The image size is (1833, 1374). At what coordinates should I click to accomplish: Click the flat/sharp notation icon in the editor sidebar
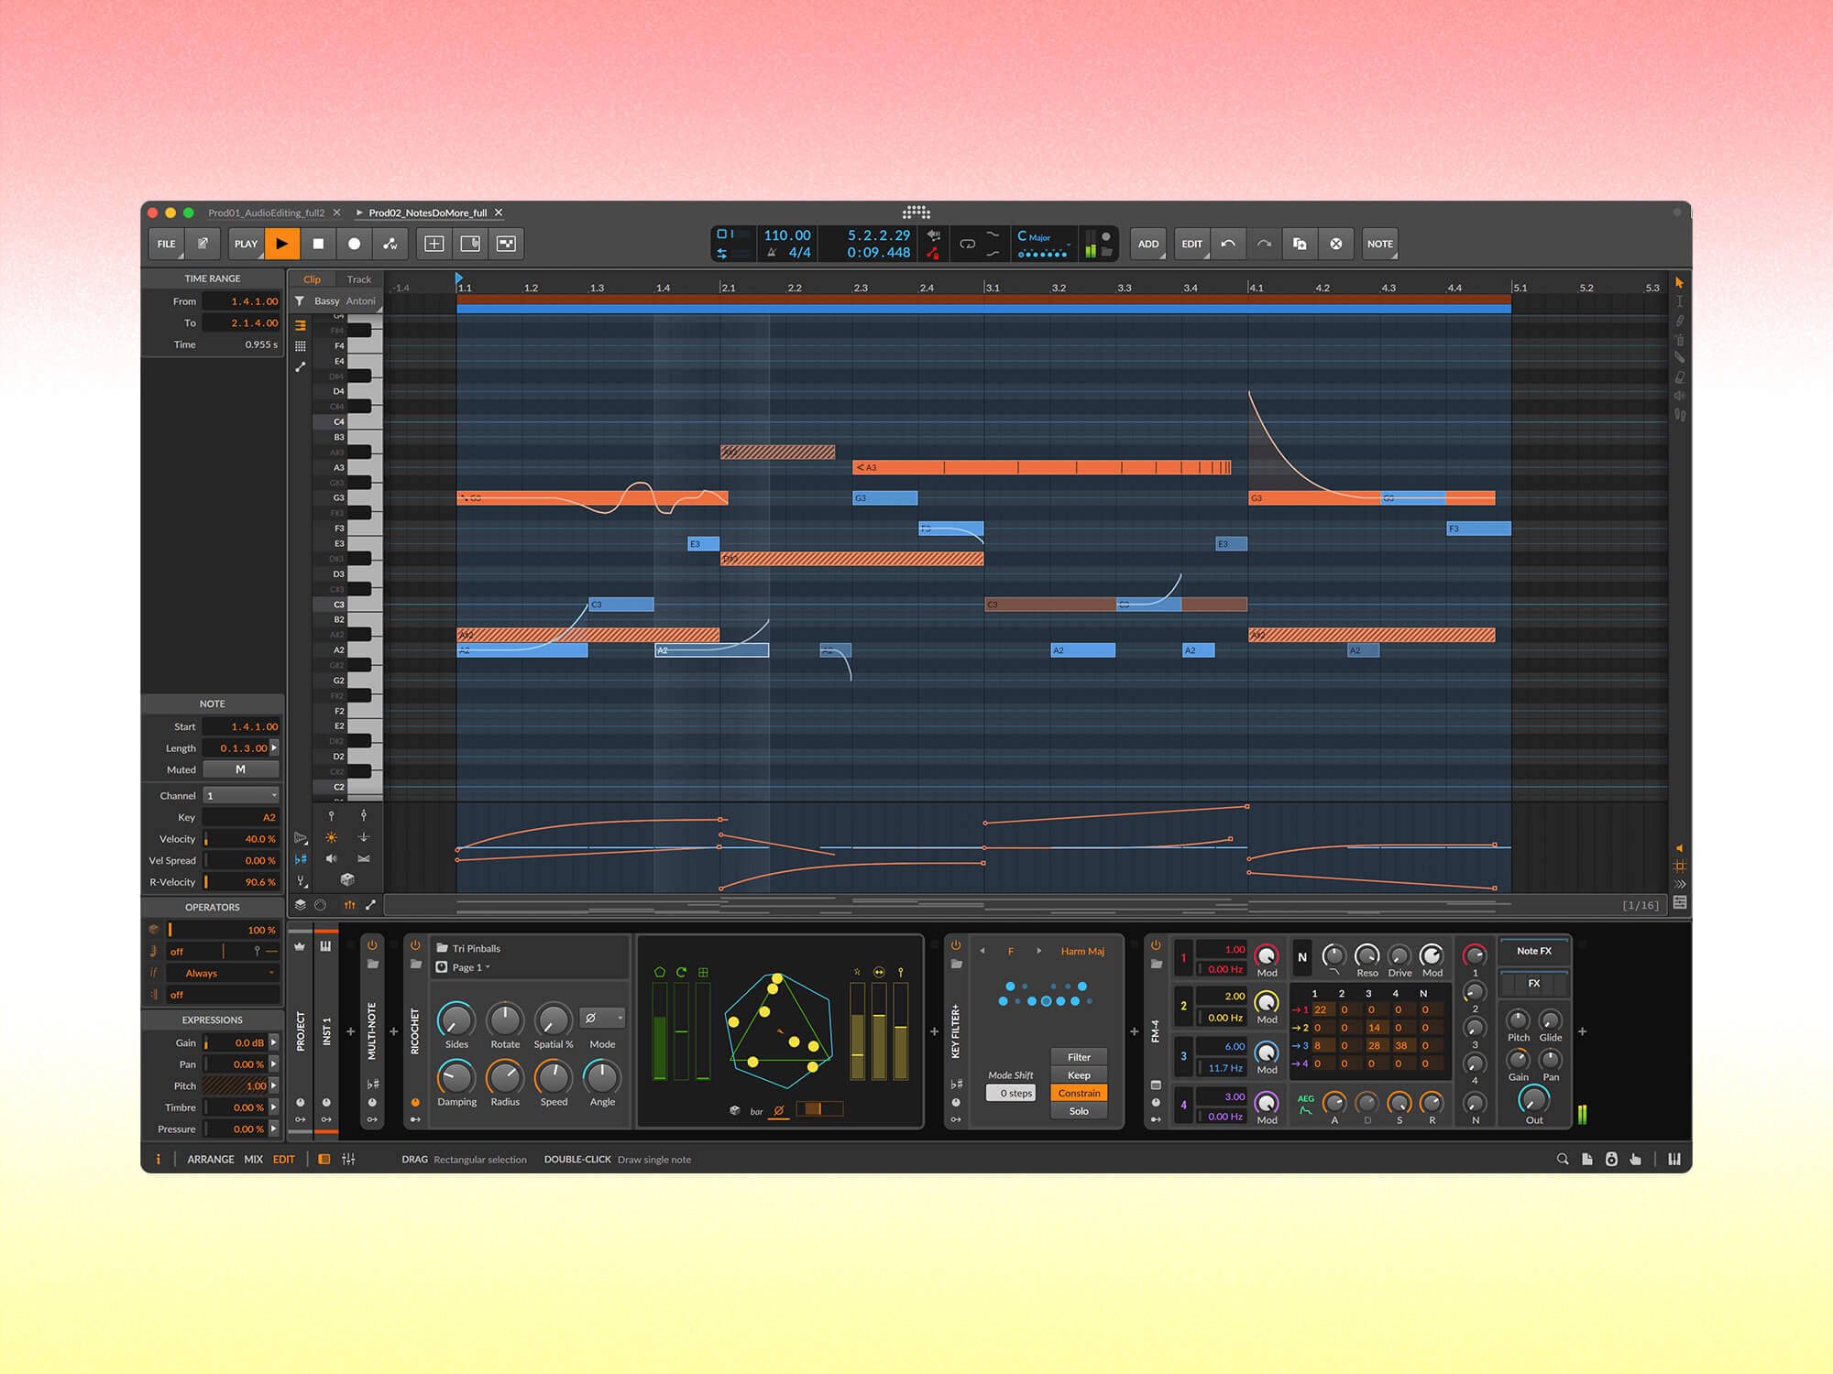coord(300,859)
